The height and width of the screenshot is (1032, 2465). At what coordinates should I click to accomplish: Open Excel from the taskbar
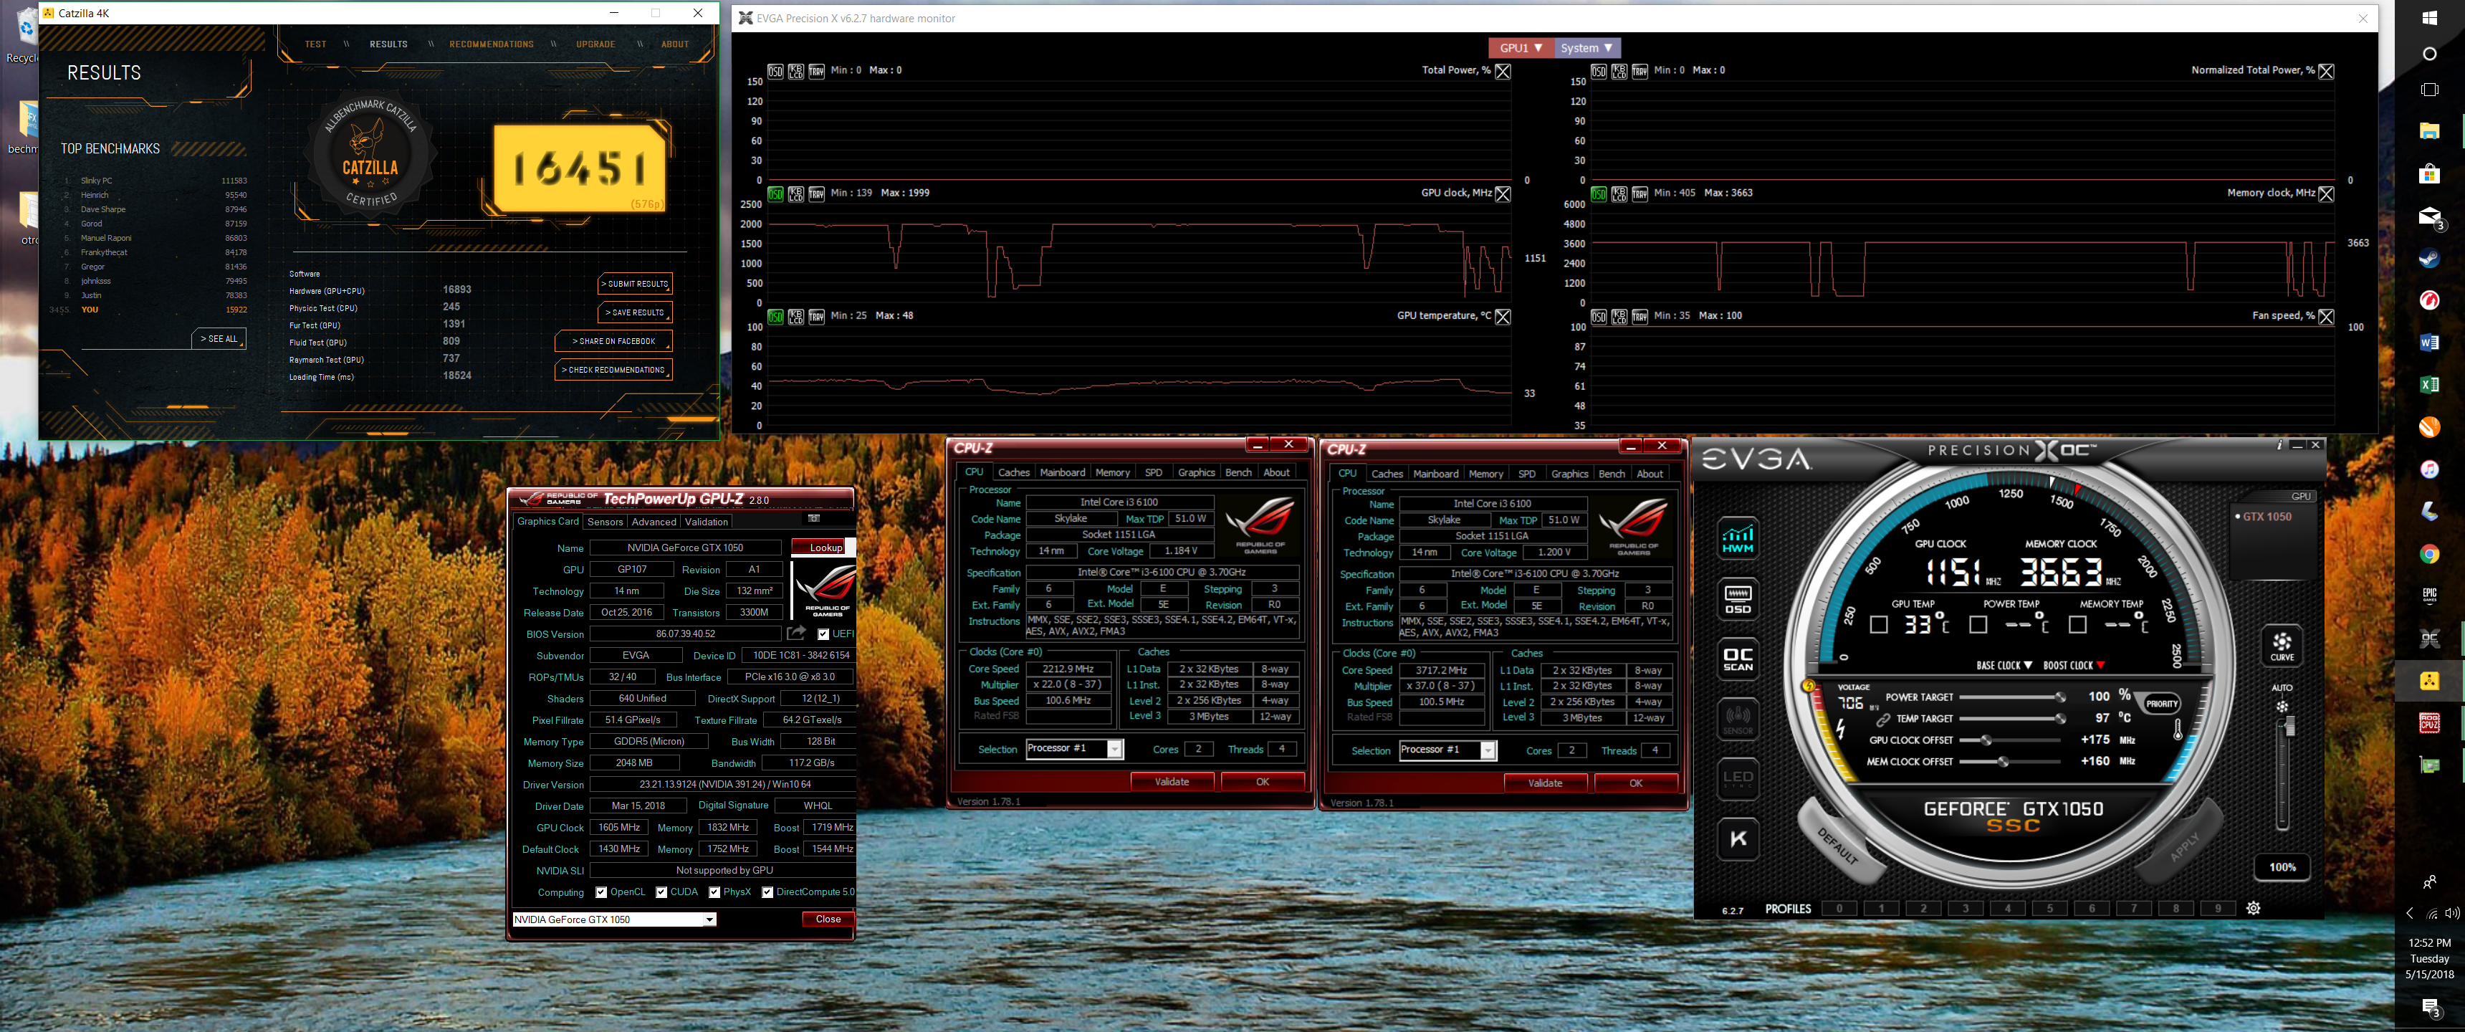[2428, 385]
